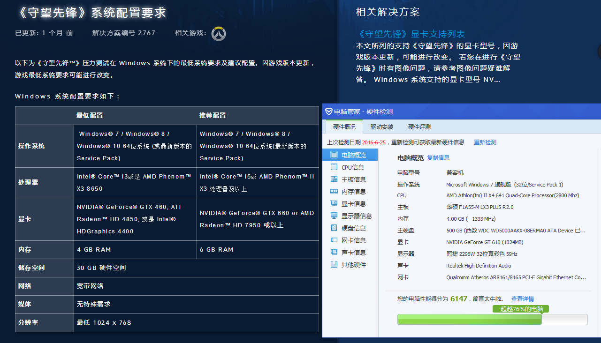Select the 声卡信息 sidebar icon

334,252
